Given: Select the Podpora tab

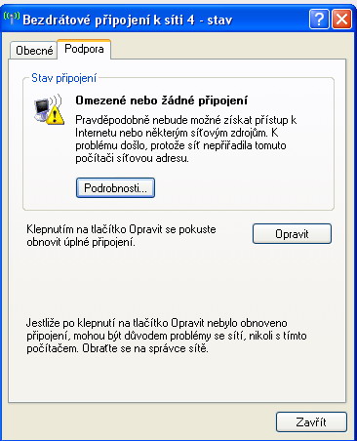Looking at the screenshot, I should point(84,49).
